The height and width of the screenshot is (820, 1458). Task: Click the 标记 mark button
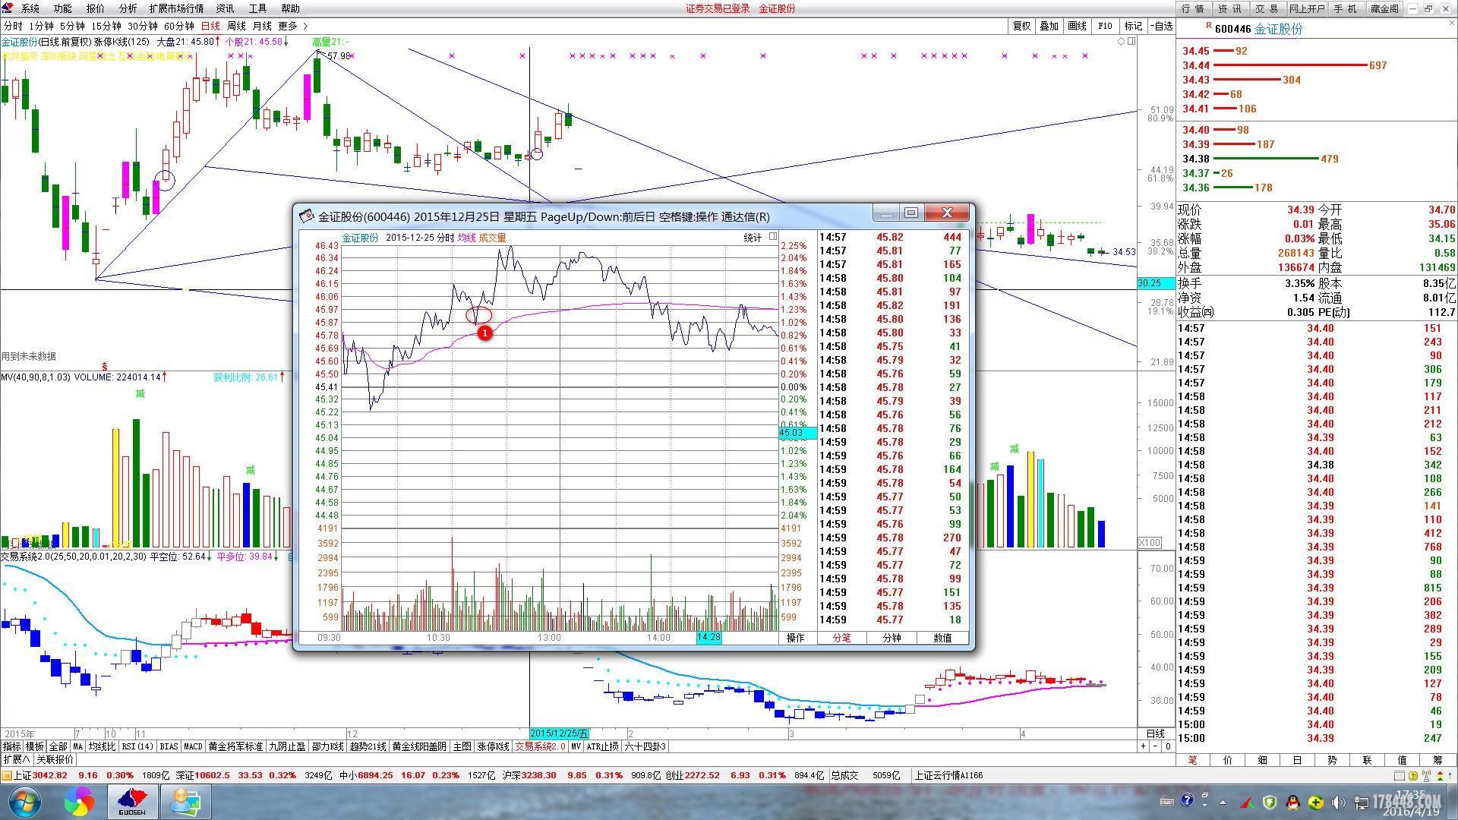click(1133, 26)
